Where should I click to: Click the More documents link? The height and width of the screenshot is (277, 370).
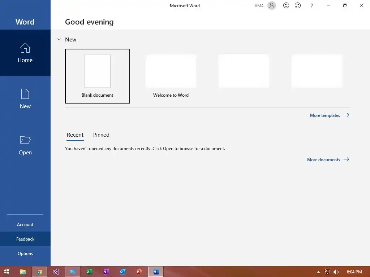click(328, 159)
